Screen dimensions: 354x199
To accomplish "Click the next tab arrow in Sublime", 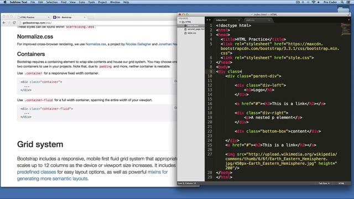I will click(x=210, y=20).
